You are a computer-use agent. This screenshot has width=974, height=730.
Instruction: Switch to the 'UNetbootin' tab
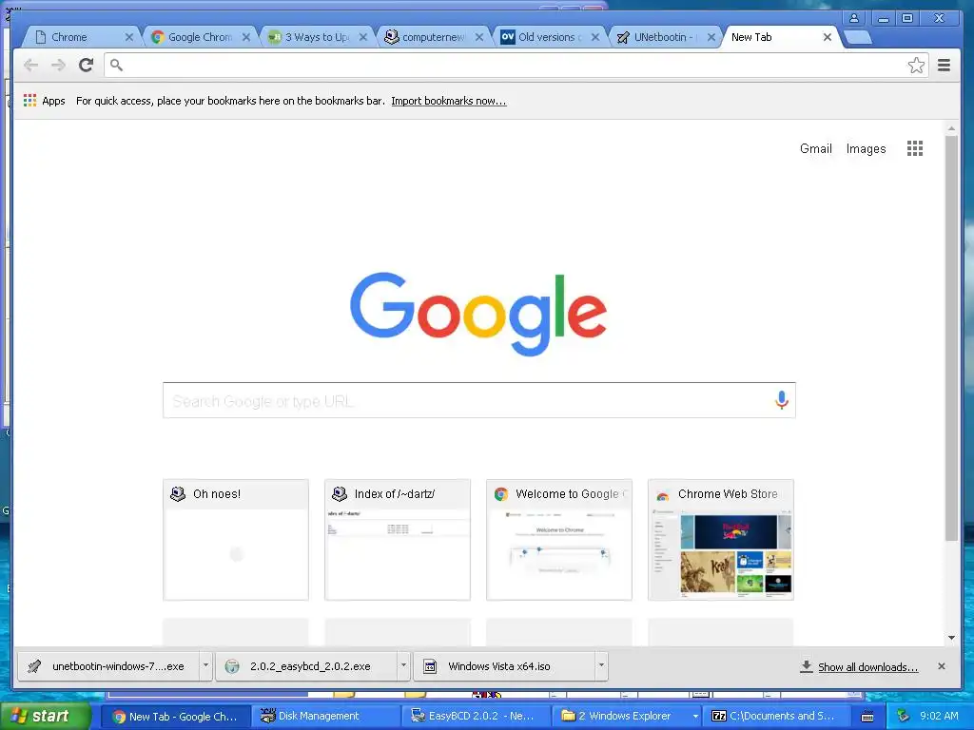[x=666, y=37]
